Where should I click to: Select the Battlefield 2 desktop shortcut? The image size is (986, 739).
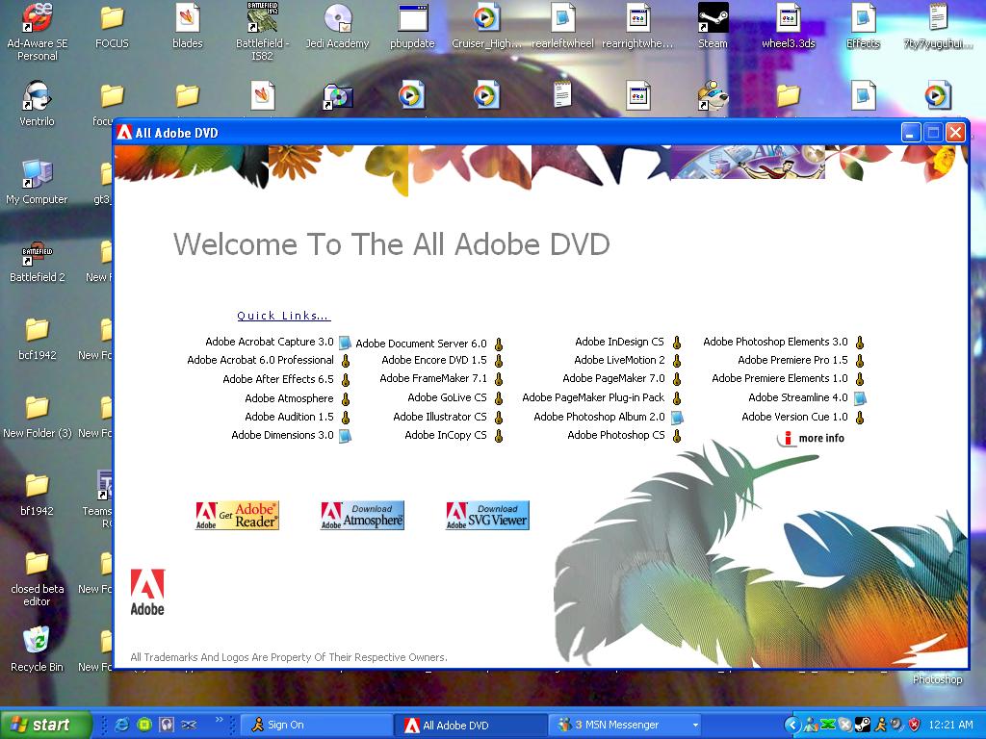38,260
